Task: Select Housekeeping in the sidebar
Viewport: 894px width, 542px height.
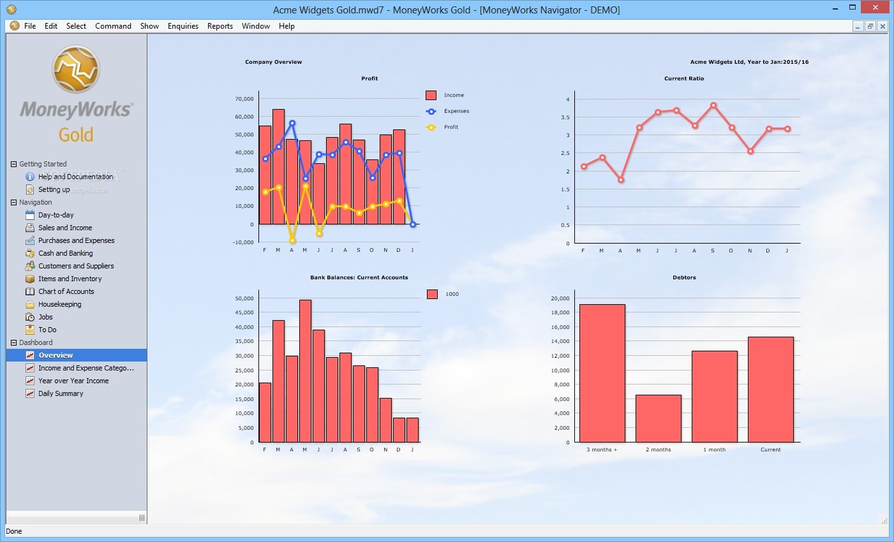Action: (60, 304)
